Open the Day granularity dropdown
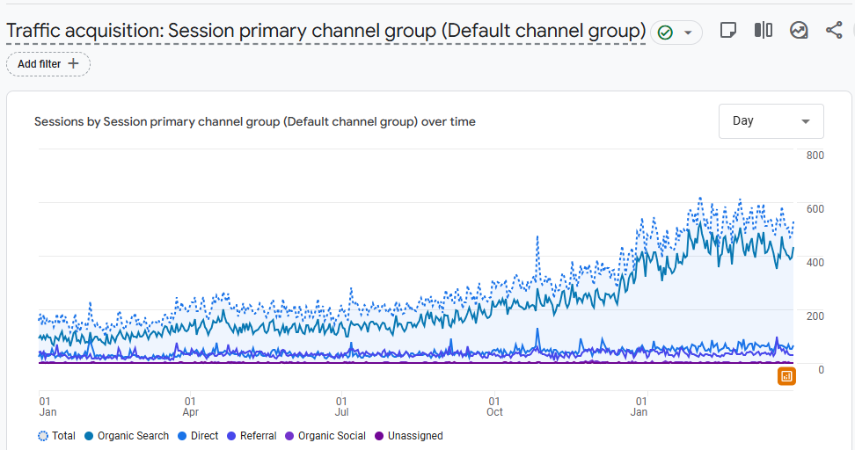Viewport: 855px width, 450px height. 771,121
